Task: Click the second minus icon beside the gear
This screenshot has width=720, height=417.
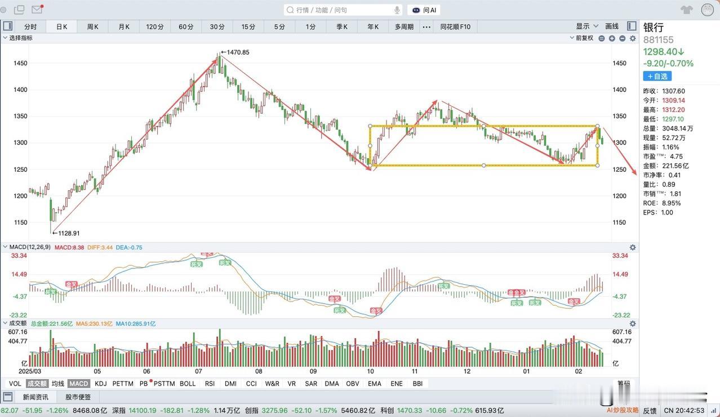Action: coord(622,38)
